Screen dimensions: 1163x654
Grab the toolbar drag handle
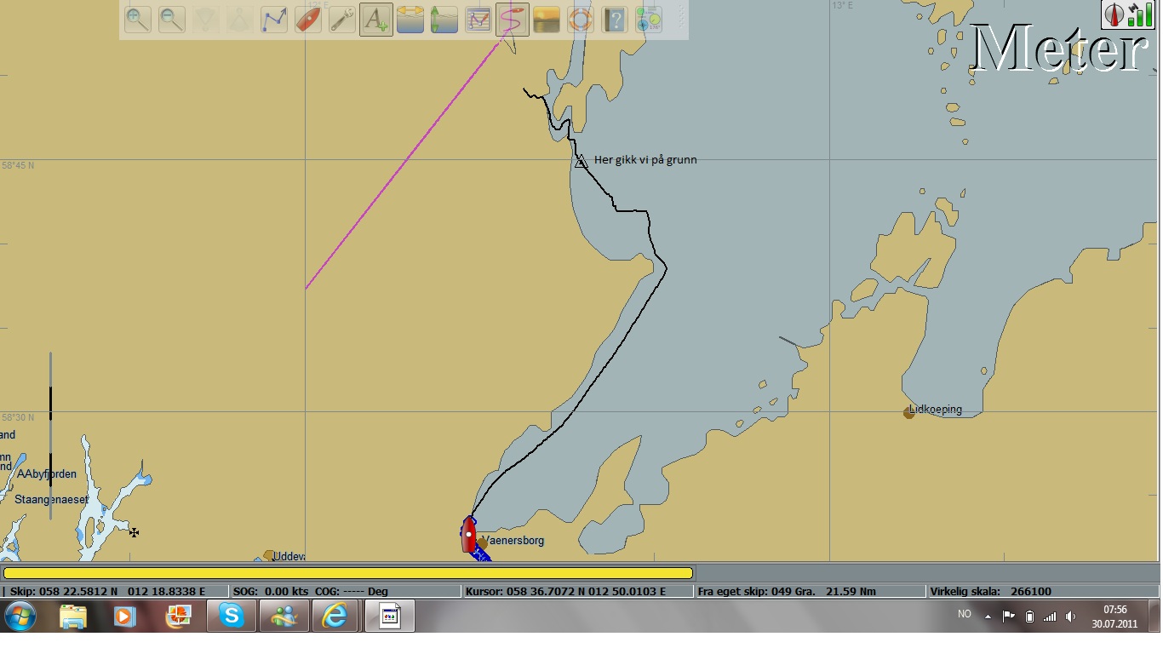tap(680, 20)
